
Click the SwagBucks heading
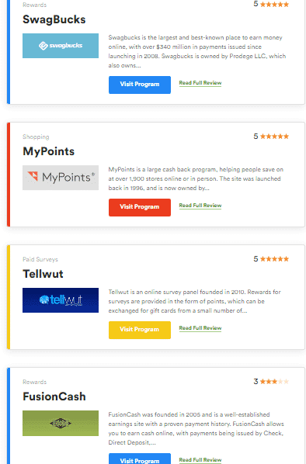[x=54, y=19]
